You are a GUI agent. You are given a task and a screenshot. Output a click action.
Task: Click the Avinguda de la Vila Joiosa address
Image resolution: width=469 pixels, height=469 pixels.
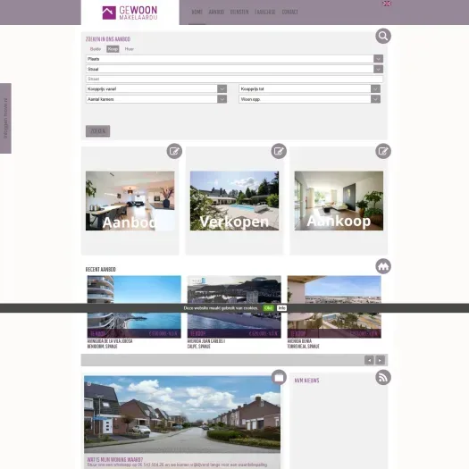110,341
